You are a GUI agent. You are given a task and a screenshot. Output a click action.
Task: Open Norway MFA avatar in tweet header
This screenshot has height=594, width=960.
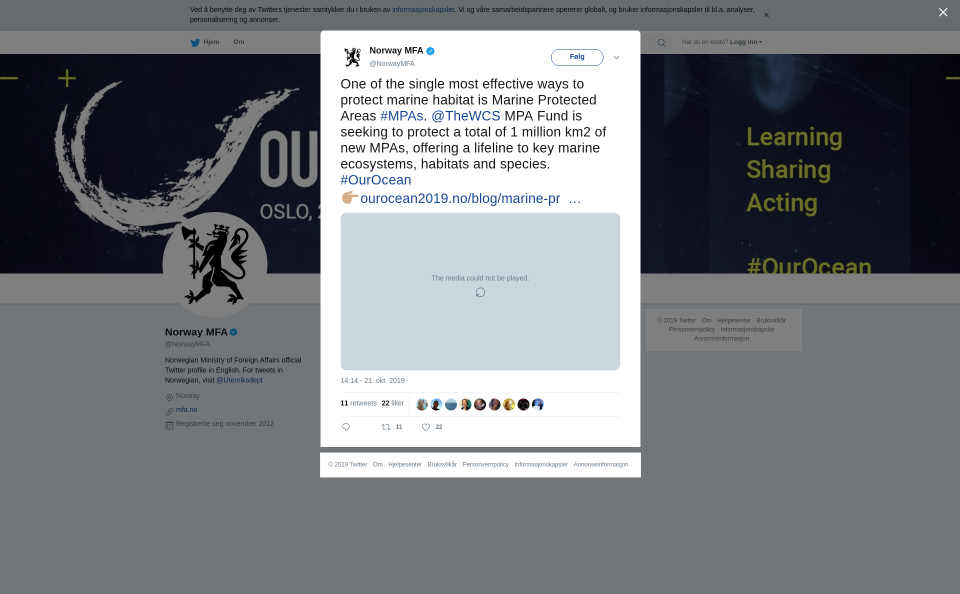[x=352, y=57]
